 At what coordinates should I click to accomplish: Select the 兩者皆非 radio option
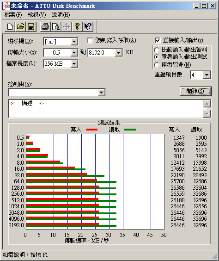pos(157,65)
